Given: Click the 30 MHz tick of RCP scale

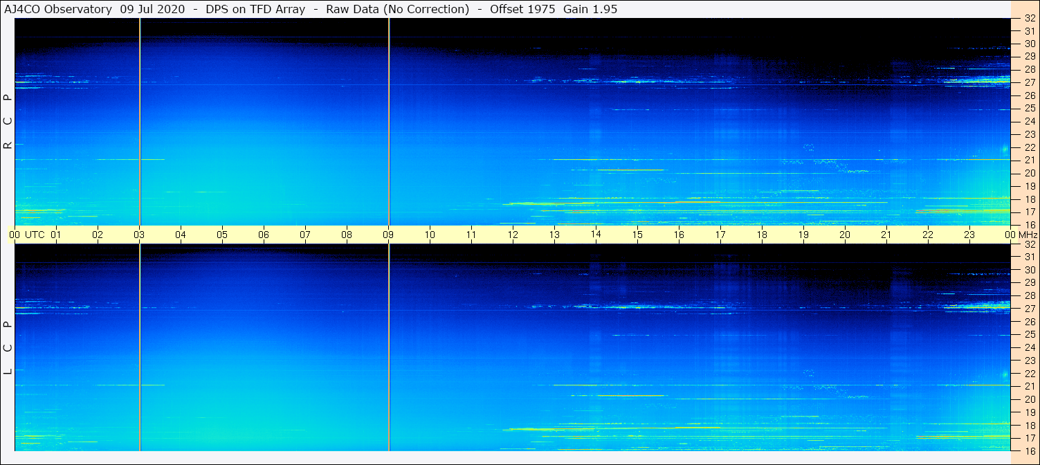Looking at the screenshot, I should [x=1030, y=44].
